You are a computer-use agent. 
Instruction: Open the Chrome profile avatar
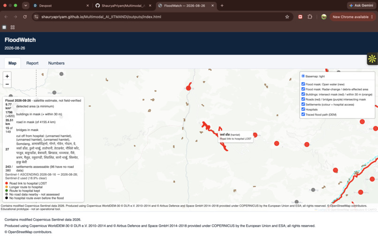click(324, 17)
